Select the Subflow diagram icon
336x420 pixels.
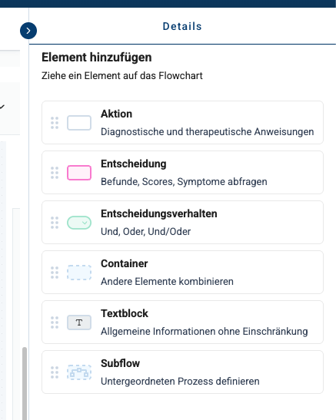[x=79, y=372]
